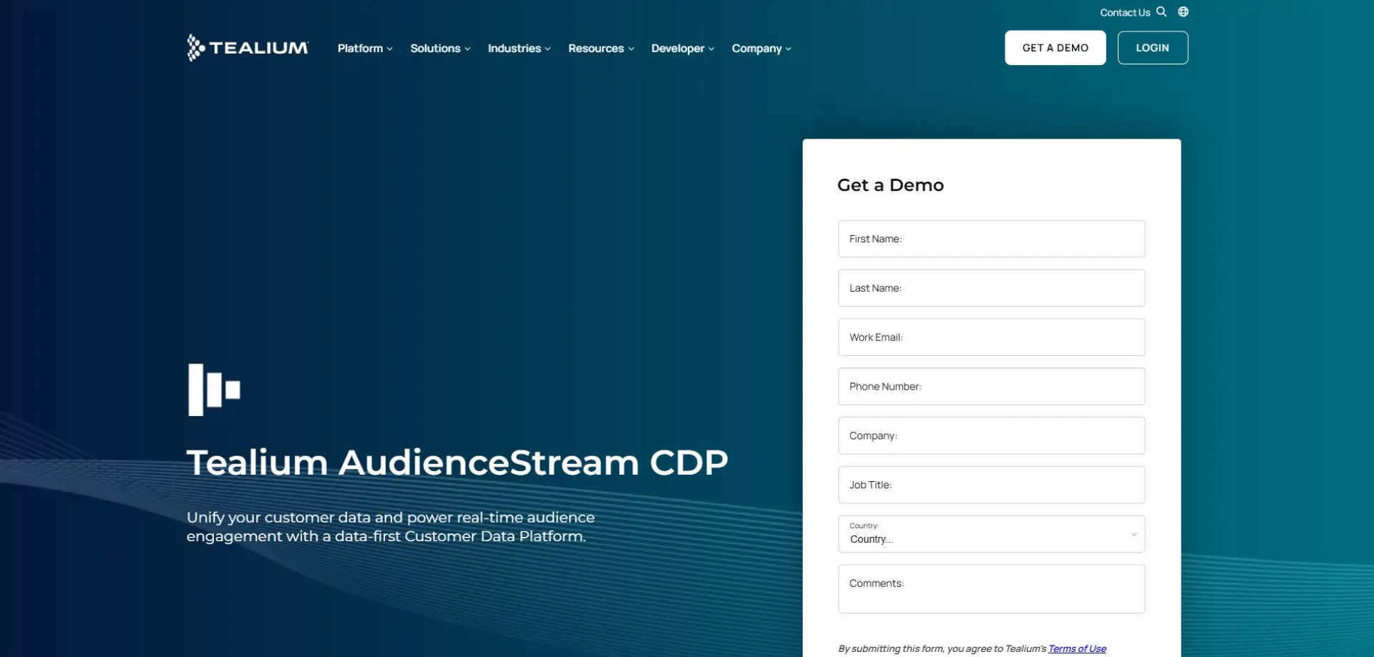This screenshot has width=1374, height=657.
Task: Click into the Work Email field
Action: (991, 337)
